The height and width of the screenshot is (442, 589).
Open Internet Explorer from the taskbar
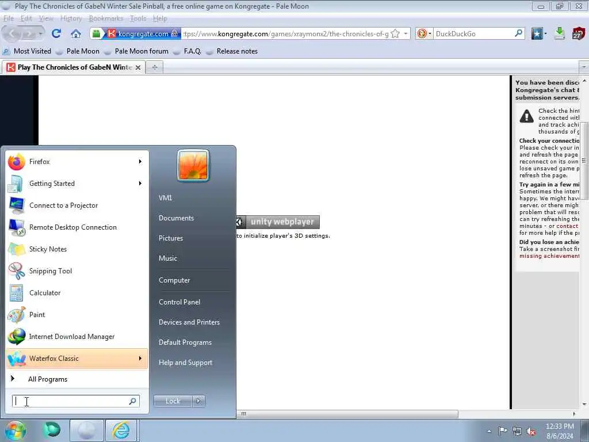(x=121, y=430)
